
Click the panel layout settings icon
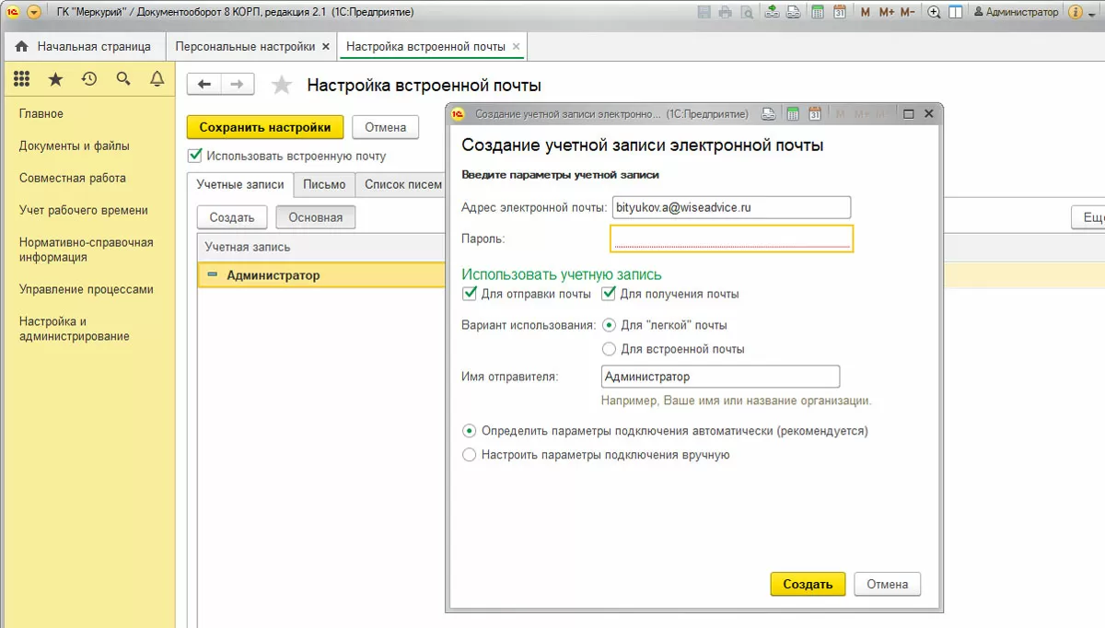956,13
